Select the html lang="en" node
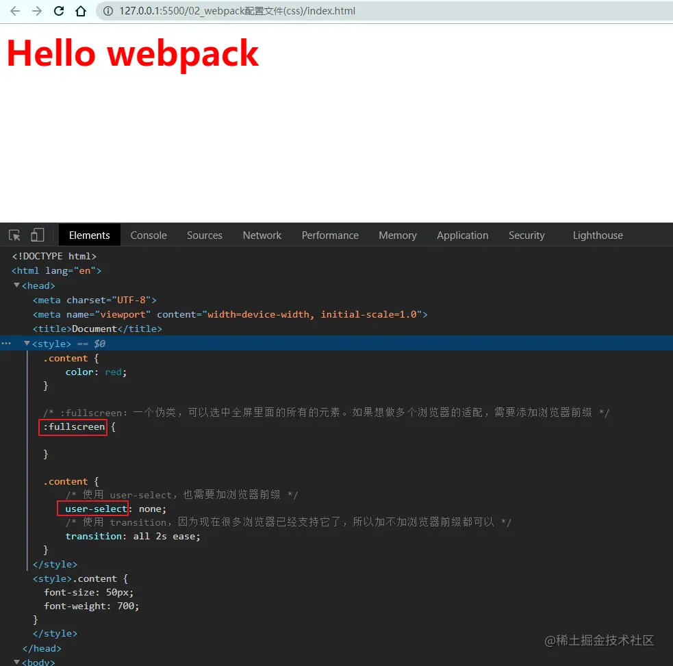The height and width of the screenshot is (666, 673). tap(56, 271)
